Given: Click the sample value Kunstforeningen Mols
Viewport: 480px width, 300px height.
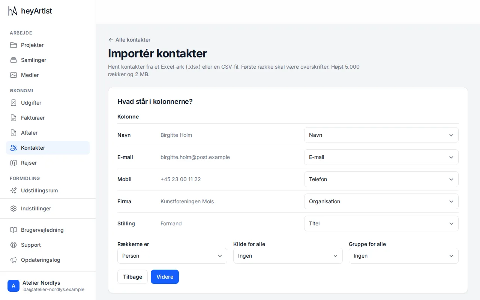Looking at the screenshot, I should [187, 201].
